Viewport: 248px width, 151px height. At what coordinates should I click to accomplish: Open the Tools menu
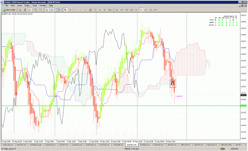coord(35,6)
